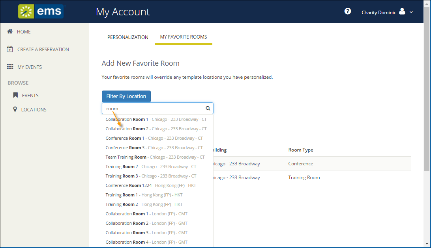Viewport: 431px width, 248px height.
Task: Click the My Events grid icon
Action: pos(10,67)
